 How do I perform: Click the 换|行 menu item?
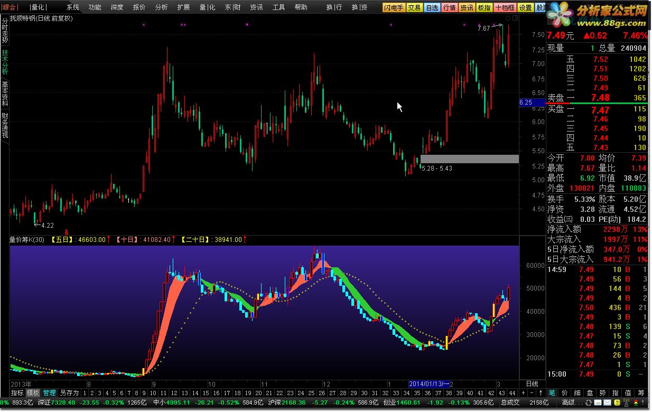click(x=334, y=7)
